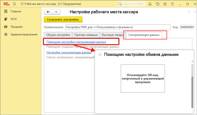Open the Продажи section
197x115 pixels.
pyautogui.click(x=16, y=27)
